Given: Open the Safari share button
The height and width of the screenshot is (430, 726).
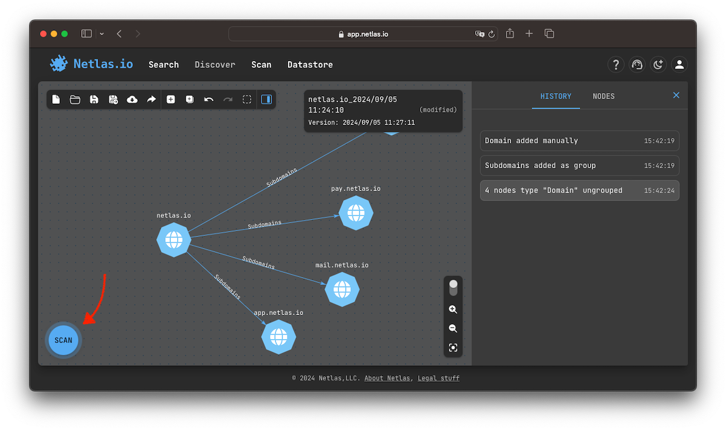Looking at the screenshot, I should coord(510,33).
